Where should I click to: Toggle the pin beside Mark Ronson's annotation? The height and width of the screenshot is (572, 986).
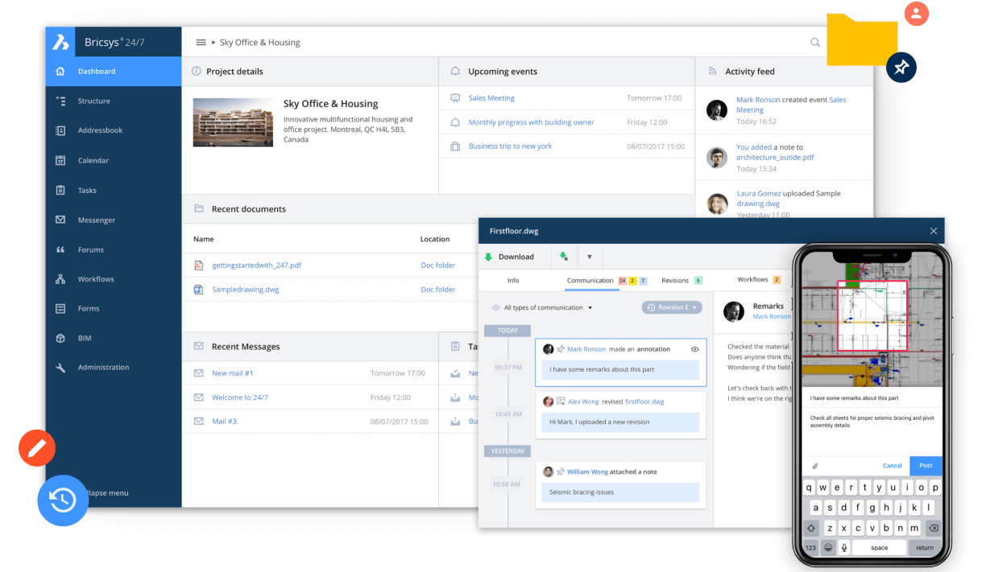point(561,349)
